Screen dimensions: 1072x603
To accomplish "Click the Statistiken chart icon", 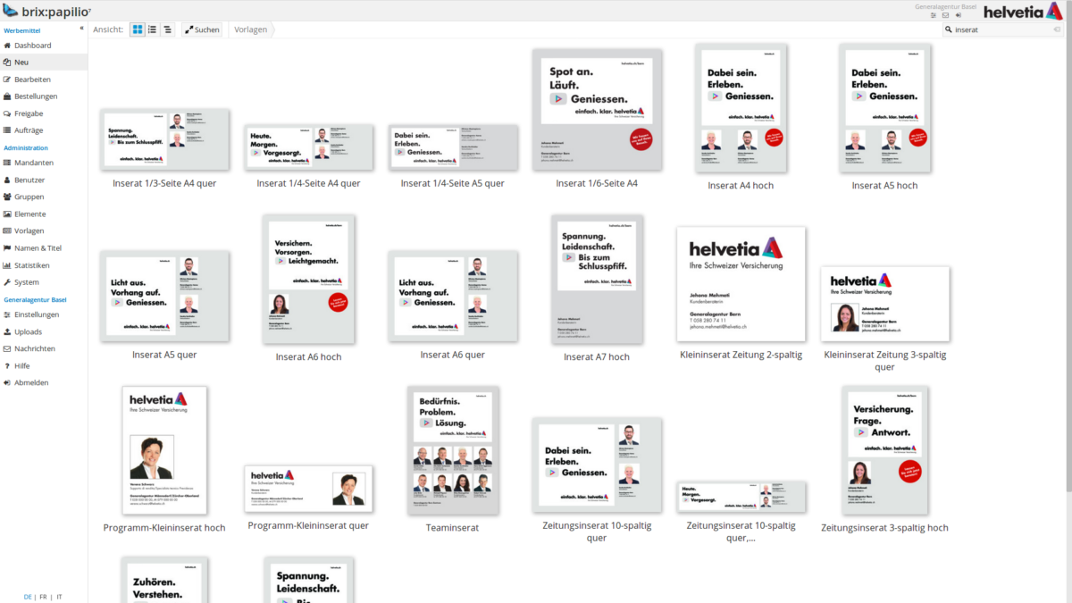I will [7, 265].
